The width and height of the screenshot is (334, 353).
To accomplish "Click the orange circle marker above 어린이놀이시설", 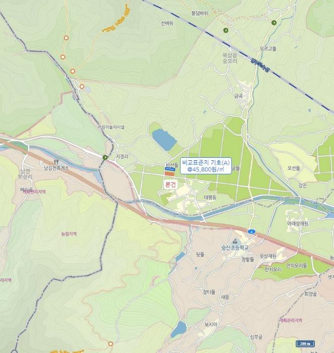I will point(82,86).
